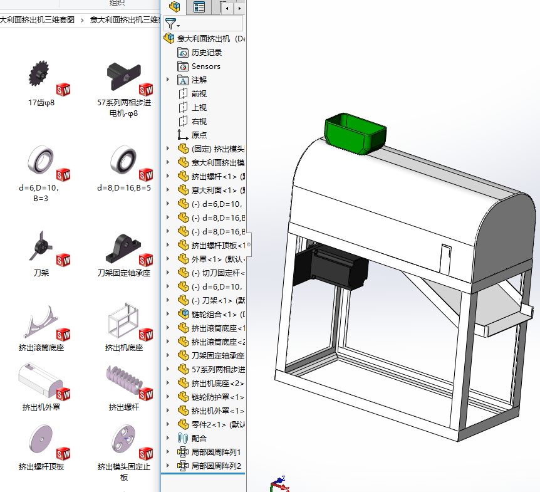
Task: Select the 原点 origin icon
Action: click(x=182, y=135)
